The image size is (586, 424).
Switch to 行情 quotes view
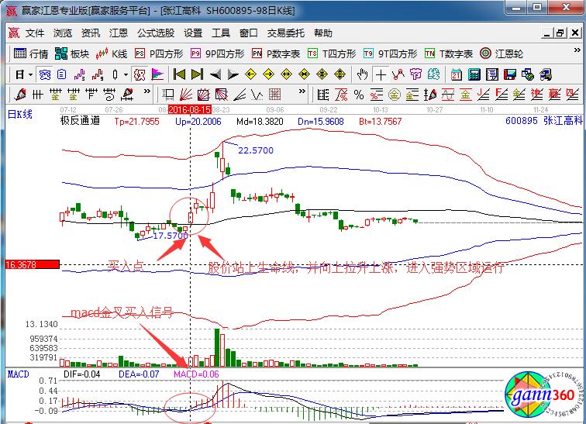(31, 53)
